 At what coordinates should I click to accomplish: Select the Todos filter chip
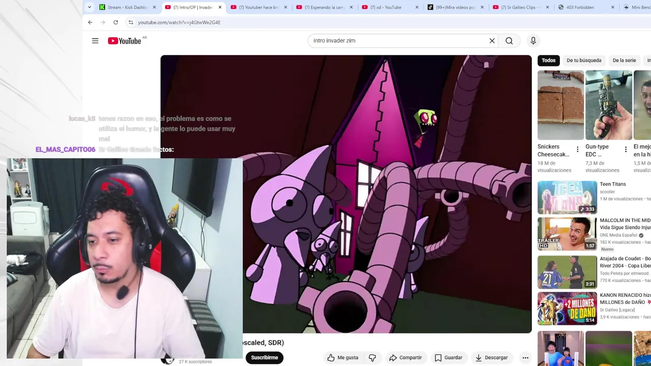[x=548, y=60]
